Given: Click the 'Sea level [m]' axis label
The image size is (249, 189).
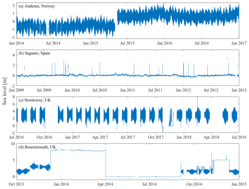Looking at the screenshot, I should [x=4, y=91].
